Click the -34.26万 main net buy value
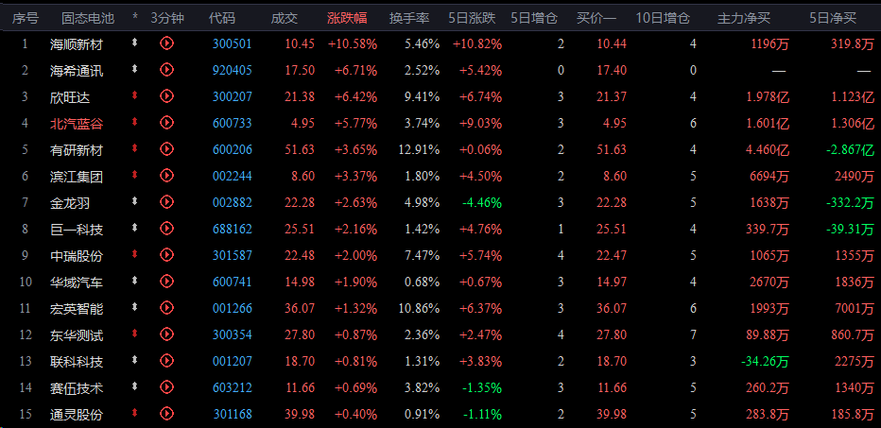Viewport: 881px width, 428px height. click(x=765, y=362)
